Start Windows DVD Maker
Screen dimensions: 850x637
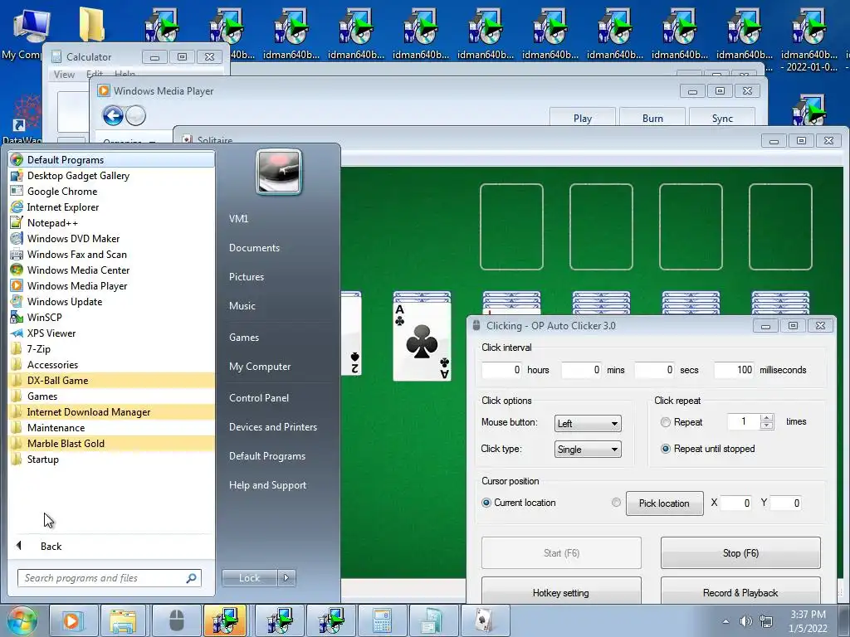coord(111,238)
